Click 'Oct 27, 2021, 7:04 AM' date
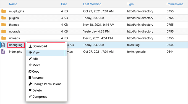 pyautogui.click(x=98, y=11)
